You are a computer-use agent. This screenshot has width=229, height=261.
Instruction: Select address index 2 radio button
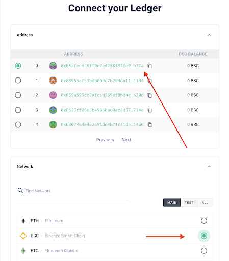[x=18, y=95]
